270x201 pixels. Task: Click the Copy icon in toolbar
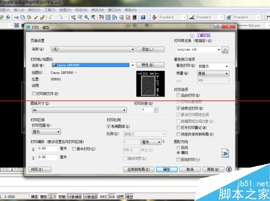(23, 17)
